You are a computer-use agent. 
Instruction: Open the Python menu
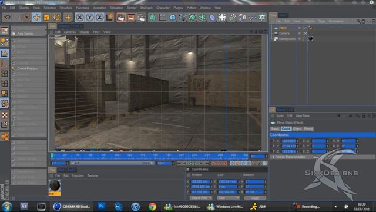click(192, 8)
